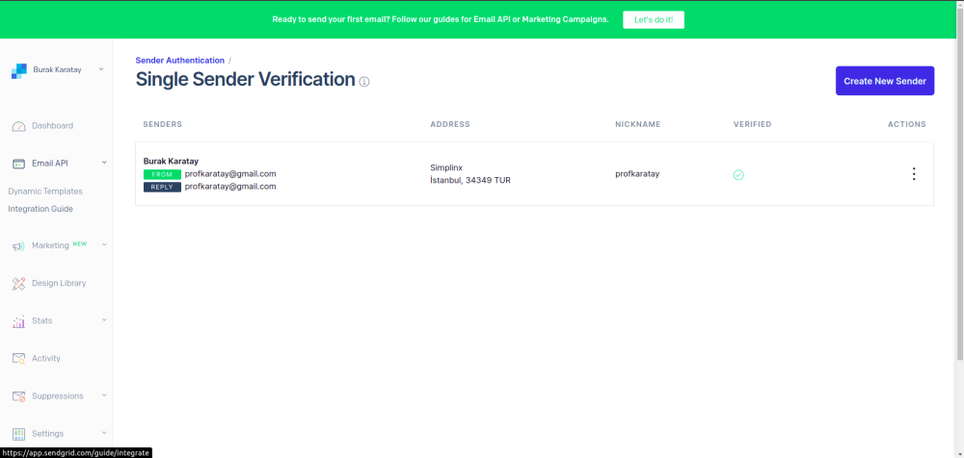Viewport: 964px width, 458px height.
Task: Click the Design Library icon
Action: coord(18,284)
